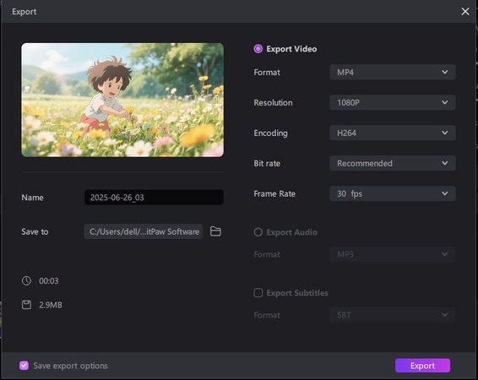Screen dimensions: 478x380
Task: Click the video preview thumbnail
Action: click(122, 100)
